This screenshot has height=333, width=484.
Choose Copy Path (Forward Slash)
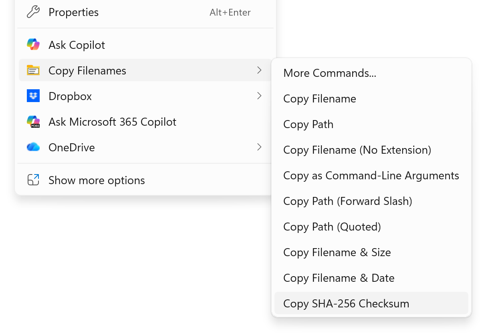pos(347,201)
